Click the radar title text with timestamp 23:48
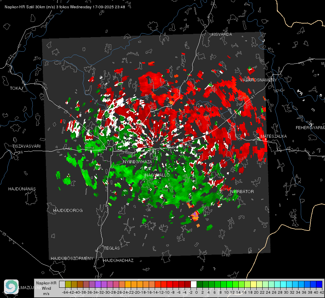This screenshot has height=298, width=325. pyautogui.click(x=65, y=7)
